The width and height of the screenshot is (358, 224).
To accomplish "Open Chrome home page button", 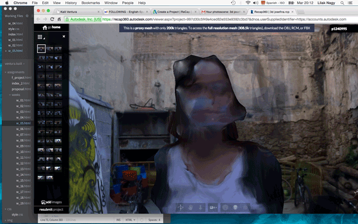I will click(59, 19).
